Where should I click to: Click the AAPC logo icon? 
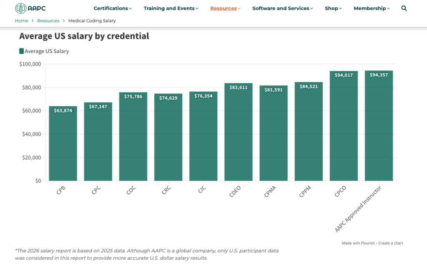click(20, 8)
